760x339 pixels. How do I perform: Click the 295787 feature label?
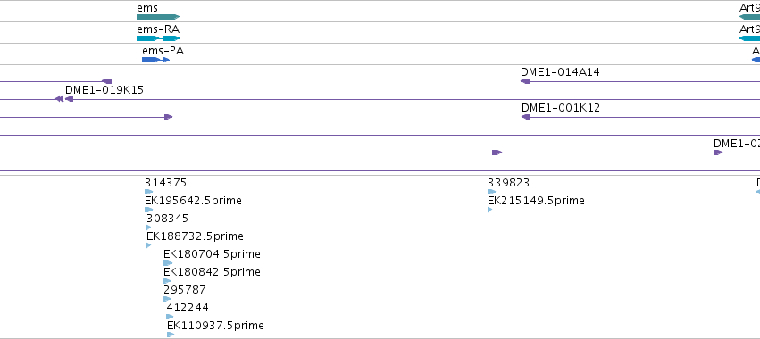coord(185,290)
